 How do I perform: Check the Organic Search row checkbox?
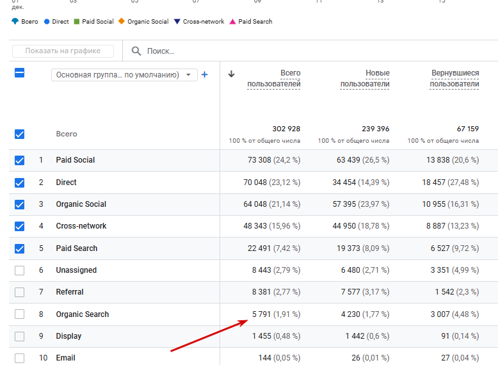pos(19,314)
